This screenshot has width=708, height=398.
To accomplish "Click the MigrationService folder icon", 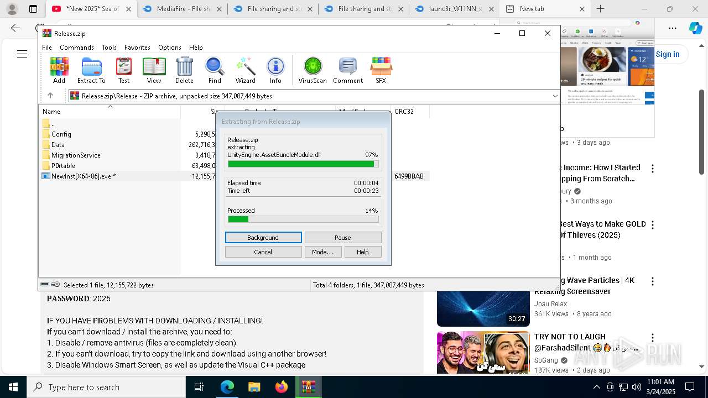I will tap(46, 155).
